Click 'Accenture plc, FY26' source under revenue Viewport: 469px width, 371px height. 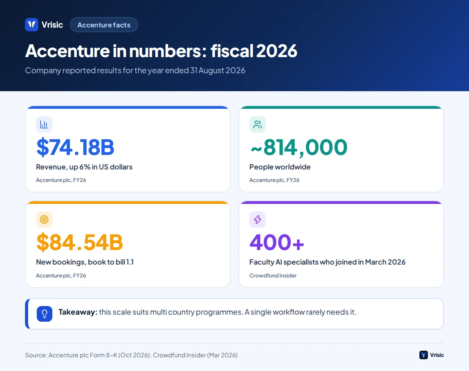pos(61,180)
